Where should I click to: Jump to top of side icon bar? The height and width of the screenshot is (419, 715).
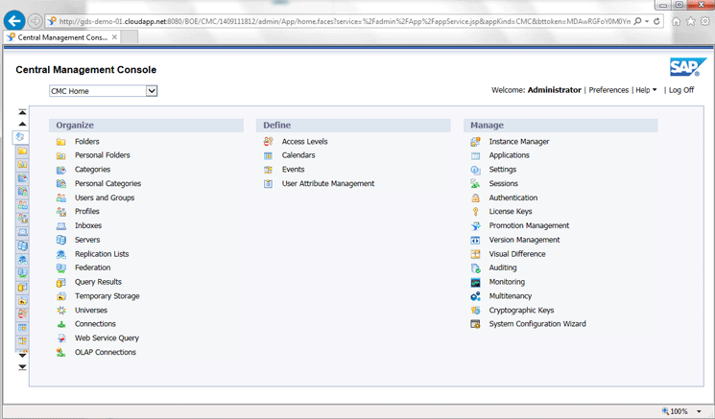pos(22,112)
